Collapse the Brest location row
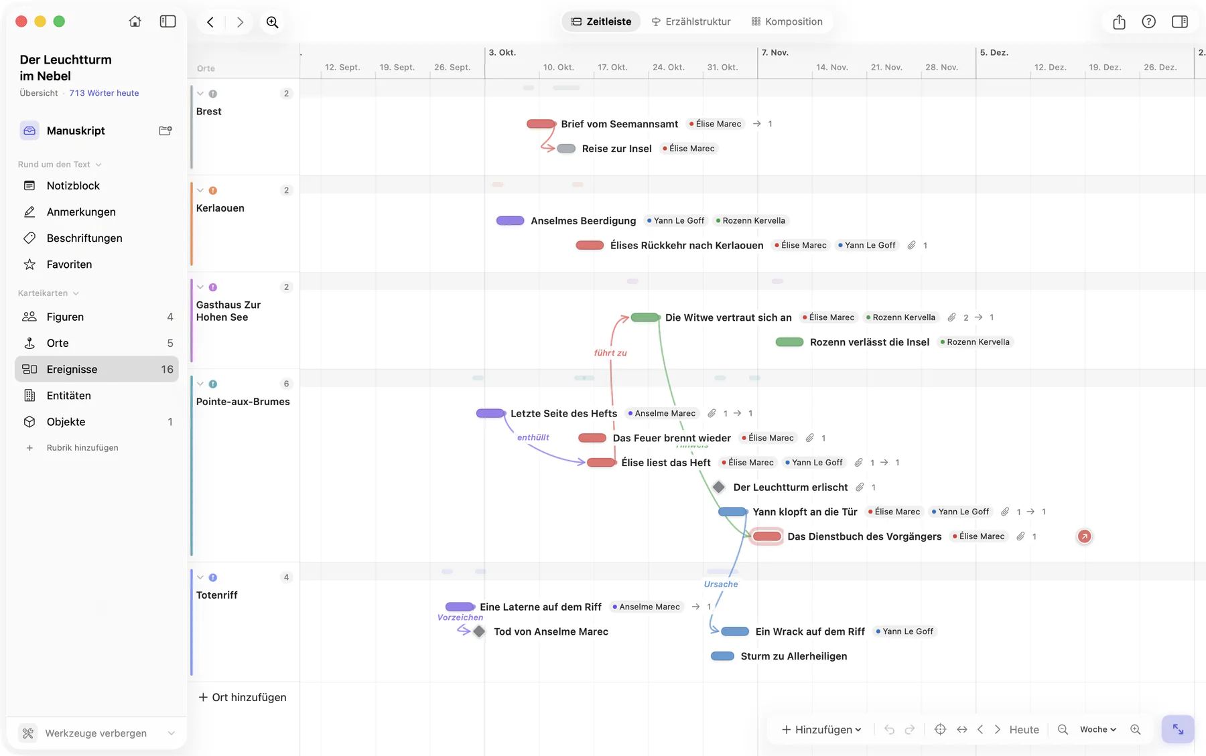The width and height of the screenshot is (1206, 756). 200,94
